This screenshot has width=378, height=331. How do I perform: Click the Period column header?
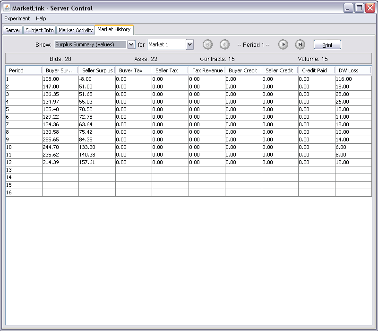point(24,70)
